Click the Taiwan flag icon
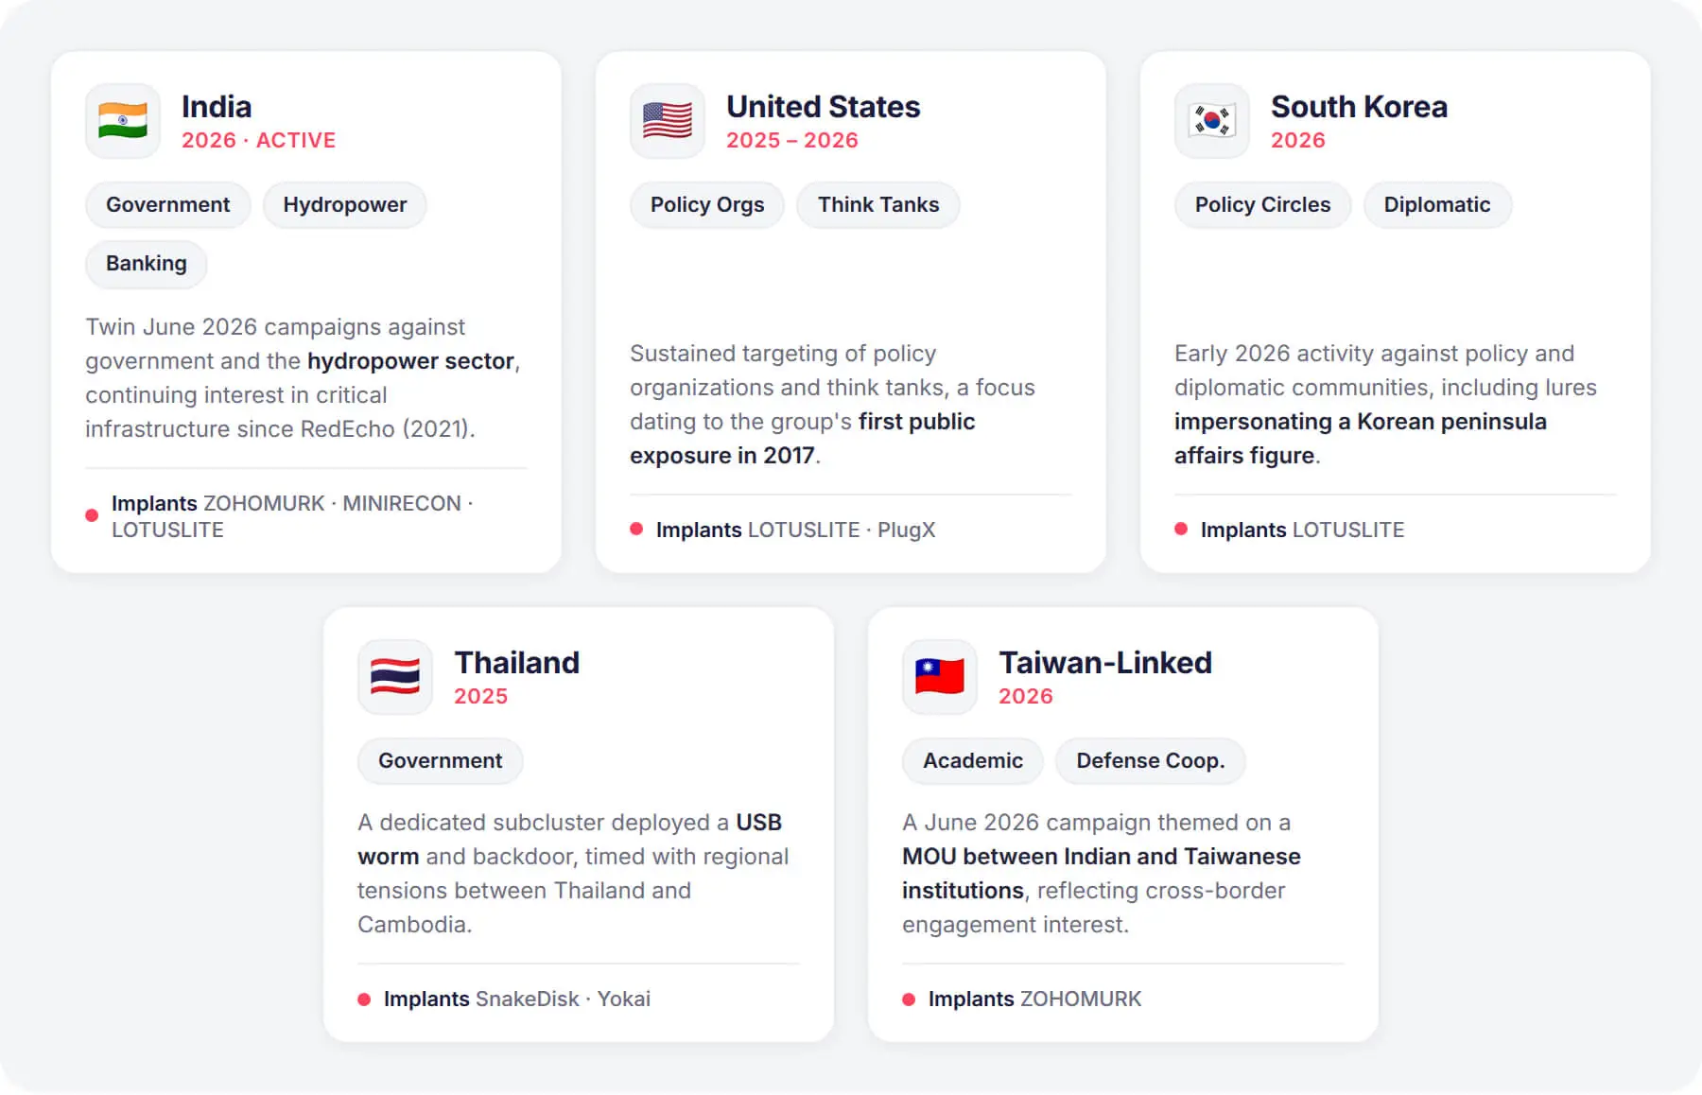Screen dimensions: 1702x1095 pos(940,677)
